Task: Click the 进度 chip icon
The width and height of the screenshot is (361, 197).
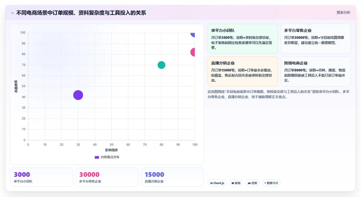Action: click(249, 183)
